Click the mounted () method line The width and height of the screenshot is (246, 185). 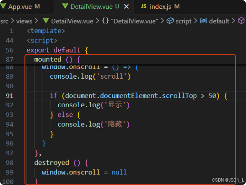pyautogui.click(x=57, y=60)
